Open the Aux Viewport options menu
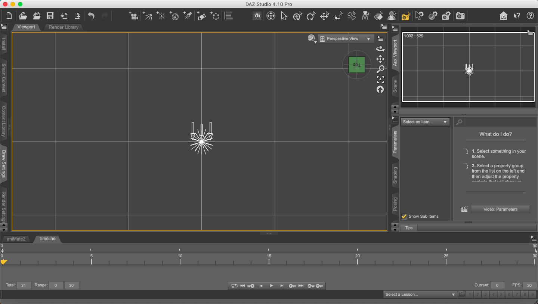This screenshot has width=538, height=304. (x=395, y=28)
